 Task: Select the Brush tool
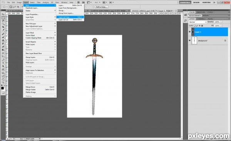(3, 37)
